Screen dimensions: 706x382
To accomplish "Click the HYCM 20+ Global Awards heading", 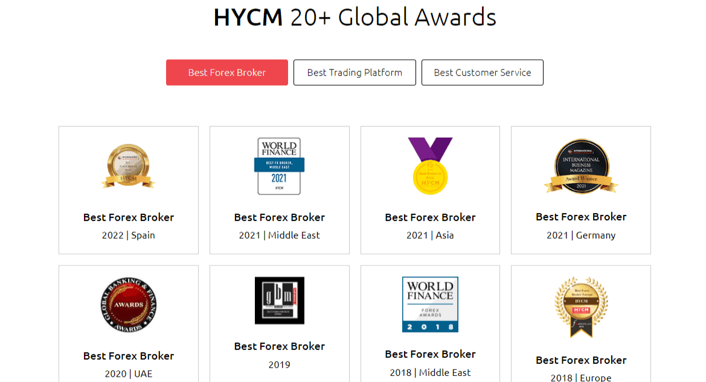I will click(355, 17).
